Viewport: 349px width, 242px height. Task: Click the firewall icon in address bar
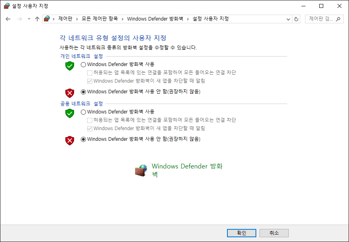(x=48, y=19)
